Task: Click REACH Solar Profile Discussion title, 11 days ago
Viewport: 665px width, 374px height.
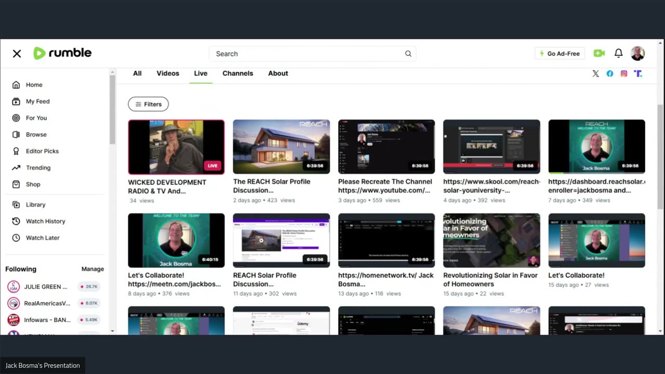Action: tap(264, 279)
